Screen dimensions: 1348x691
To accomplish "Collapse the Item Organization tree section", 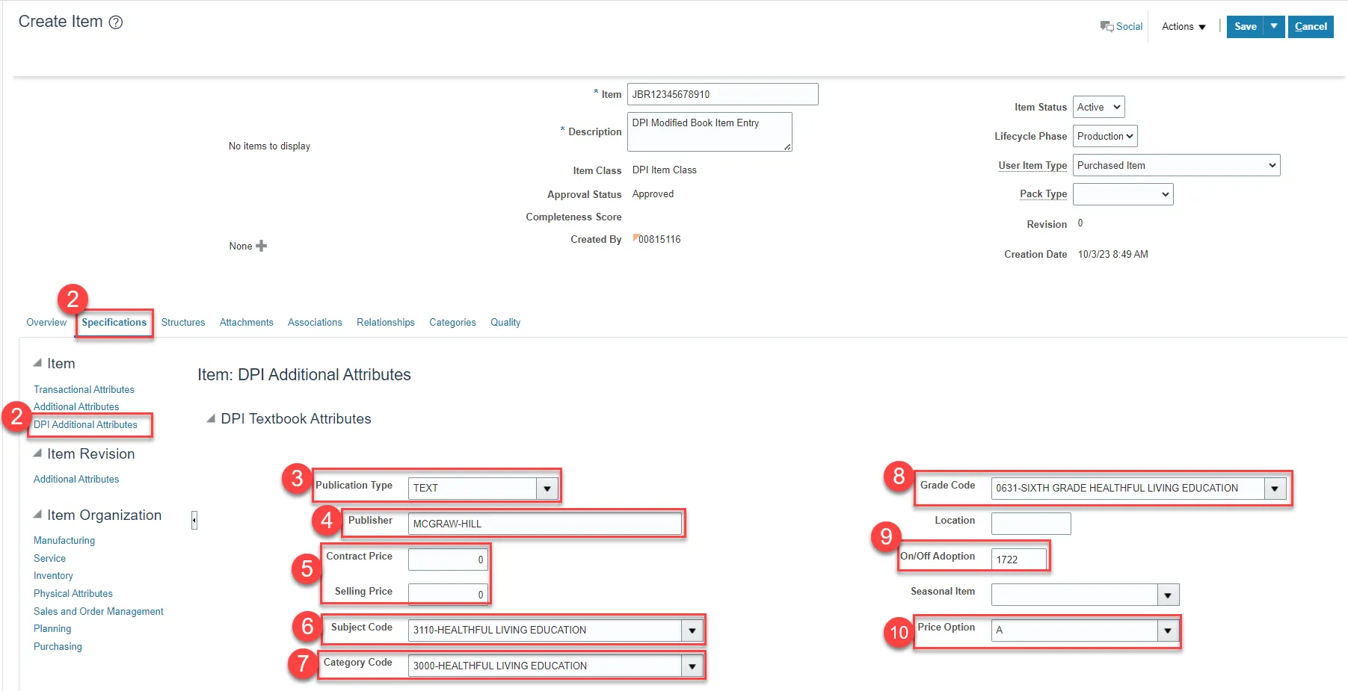I will 37,515.
